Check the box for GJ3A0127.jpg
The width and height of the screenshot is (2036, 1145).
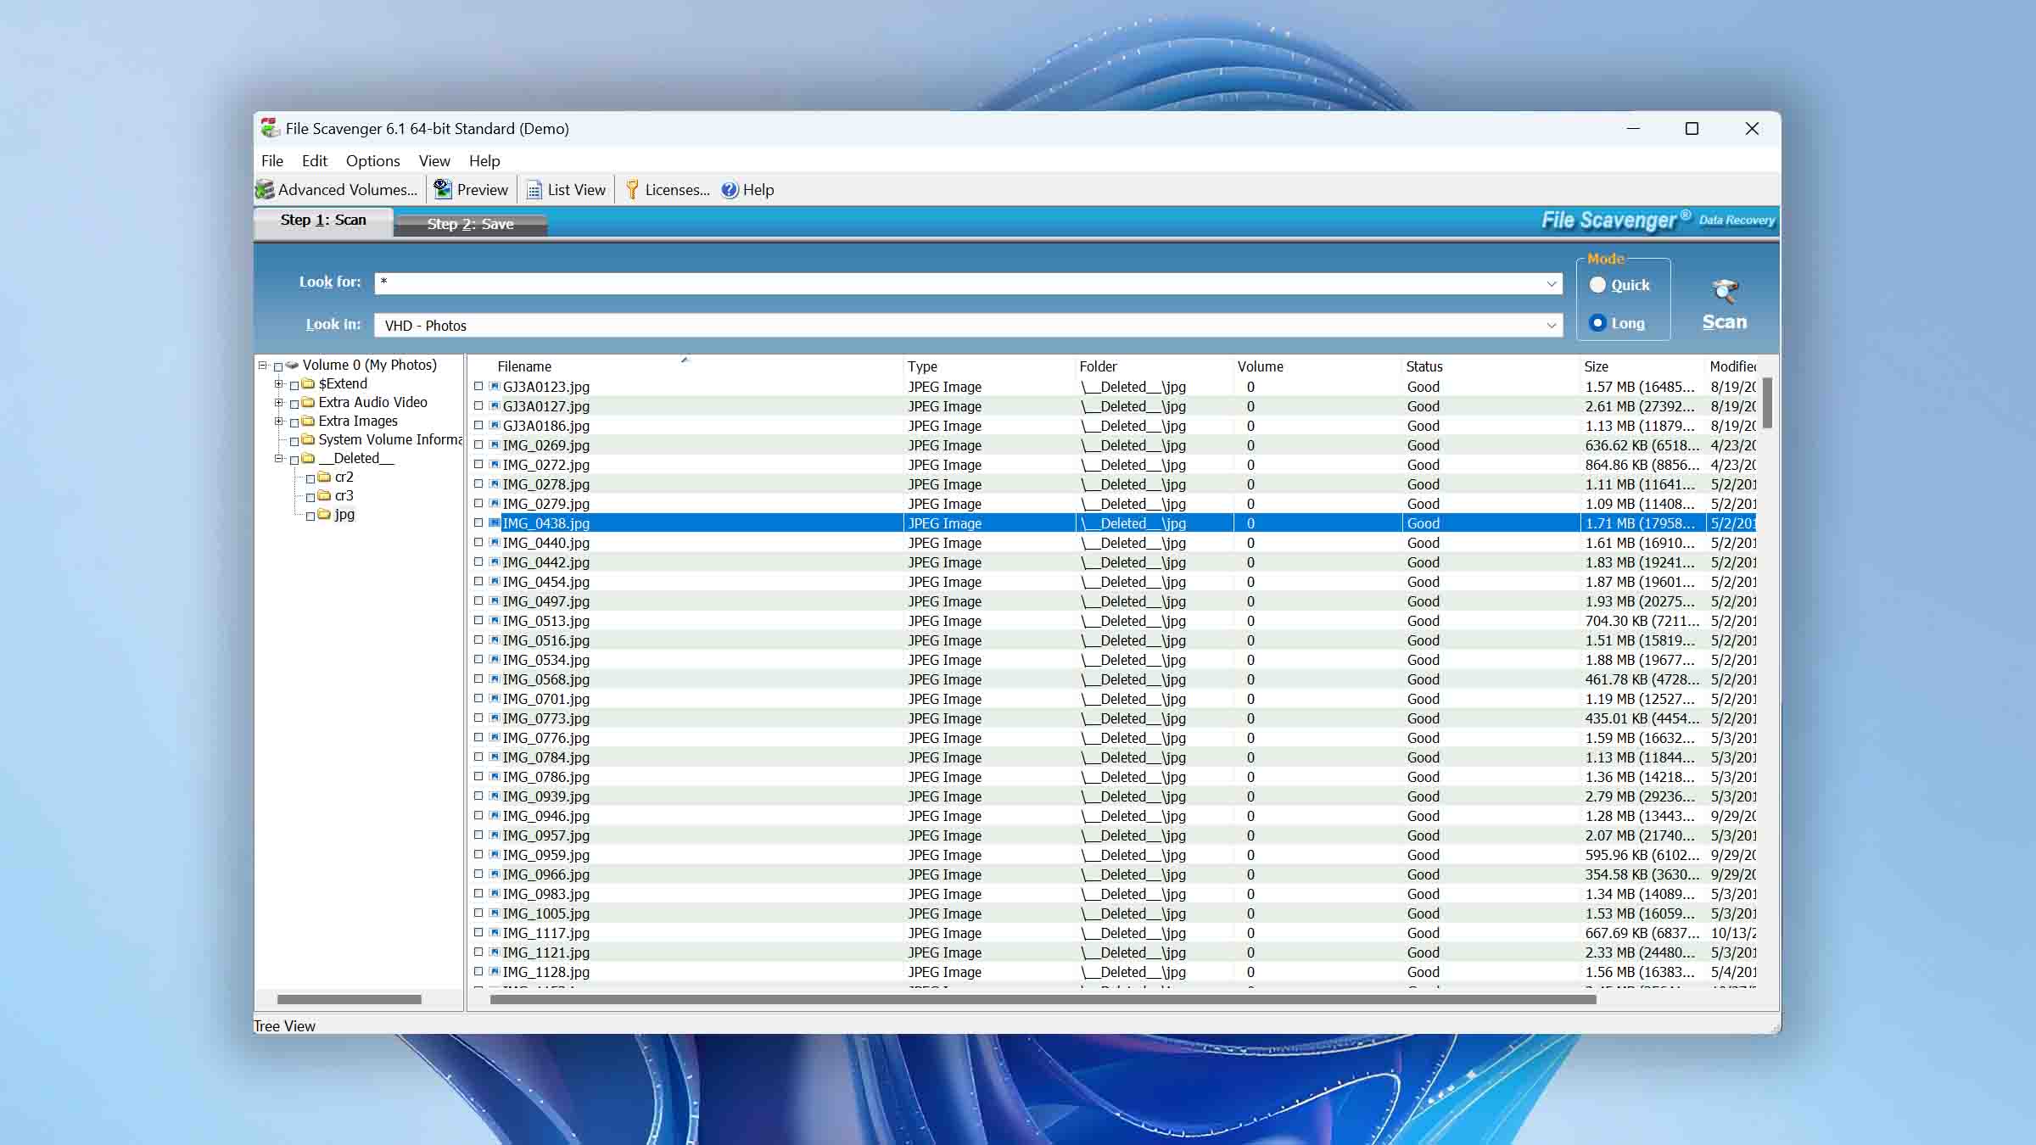tap(478, 406)
